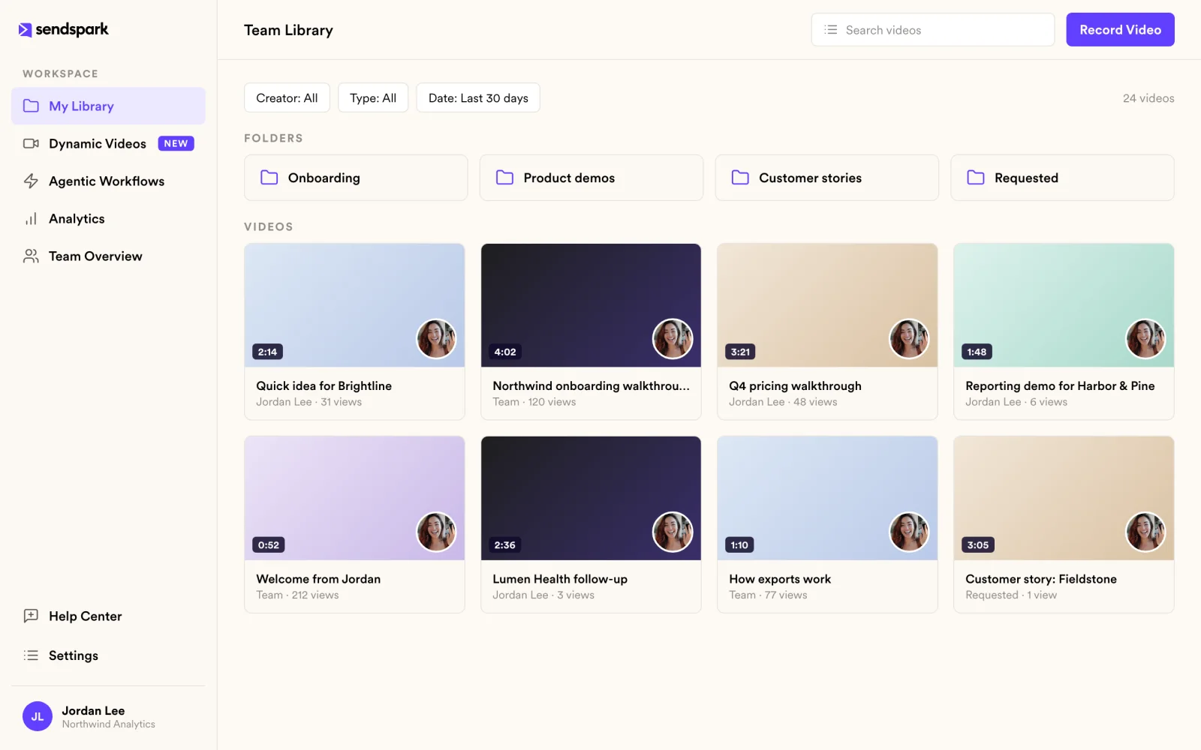The image size is (1201, 750).
Task: Open the Team Overview link
Action: (x=108, y=256)
